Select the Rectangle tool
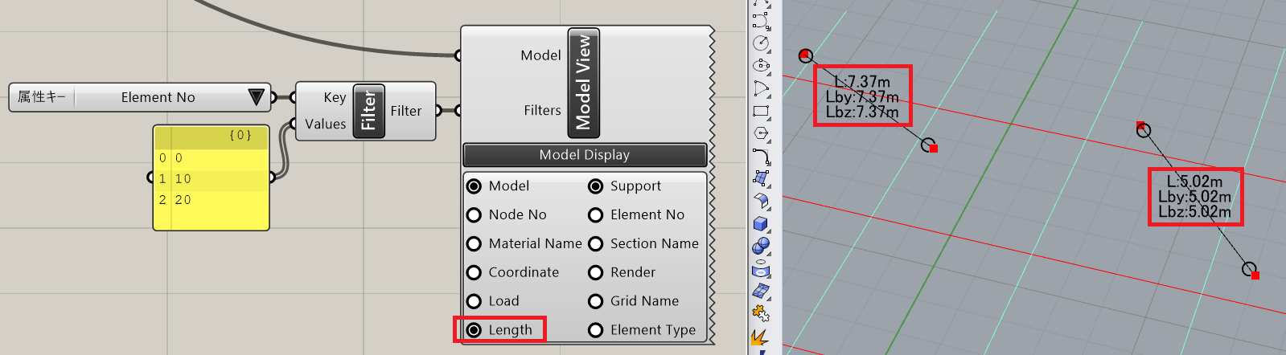This screenshot has width=1286, height=355. (x=761, y=111)
